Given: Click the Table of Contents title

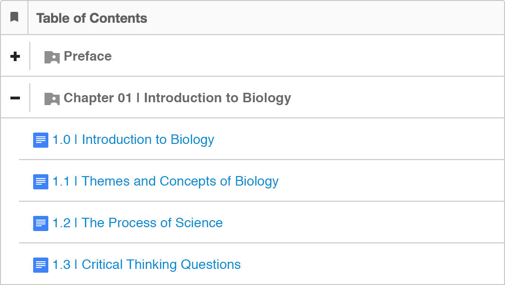Looking at the screenshot, I should [91, 18].
